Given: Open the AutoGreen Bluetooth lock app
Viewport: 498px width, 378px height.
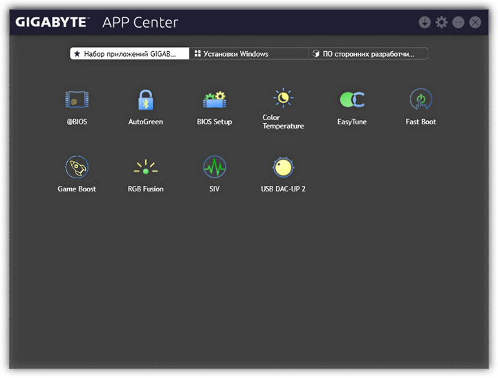Looking at the screenshot, I should click(x=145, y=100).
